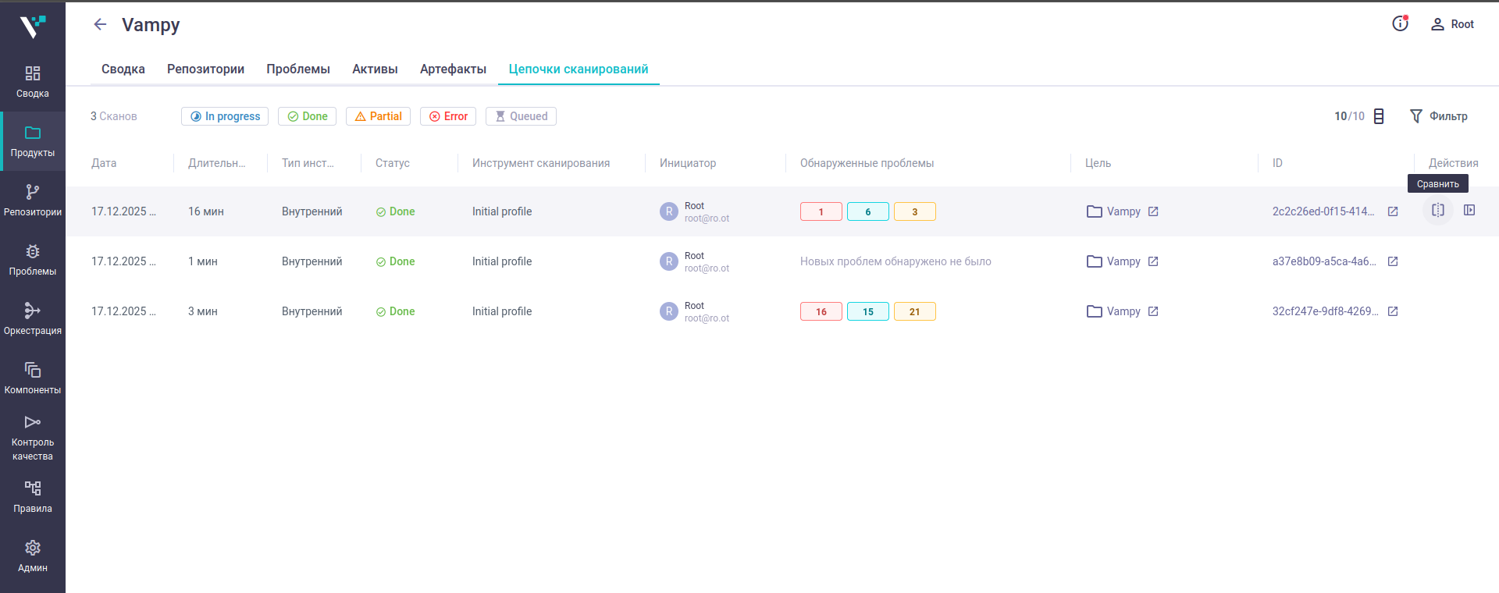
Task: Open Admin settings in the sidebar
Action: pos(33,556)
